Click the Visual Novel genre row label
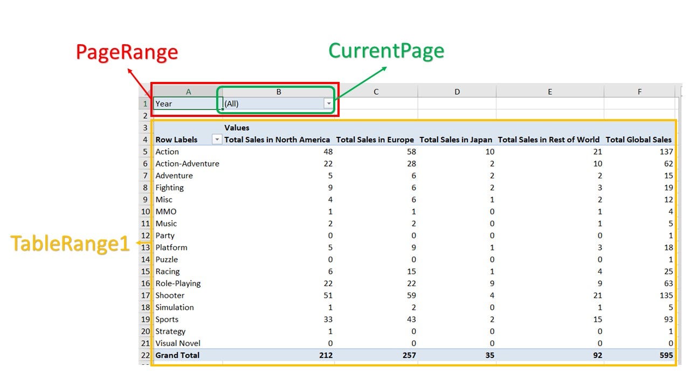 tap(177, 343)
